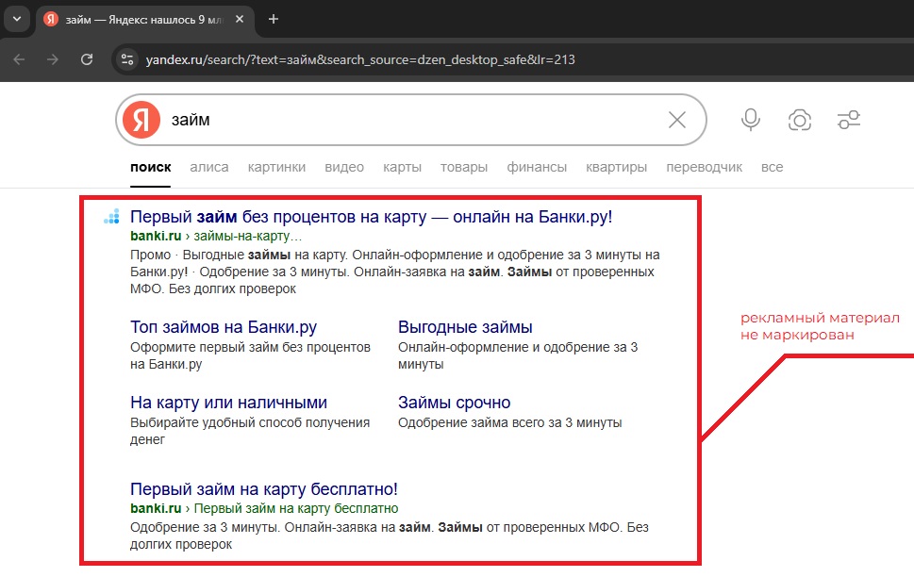This screenshot has height=577, width=914.
Task: Open the 'займы-на-карту…' breadcrumb link
Action: [248, 236]
